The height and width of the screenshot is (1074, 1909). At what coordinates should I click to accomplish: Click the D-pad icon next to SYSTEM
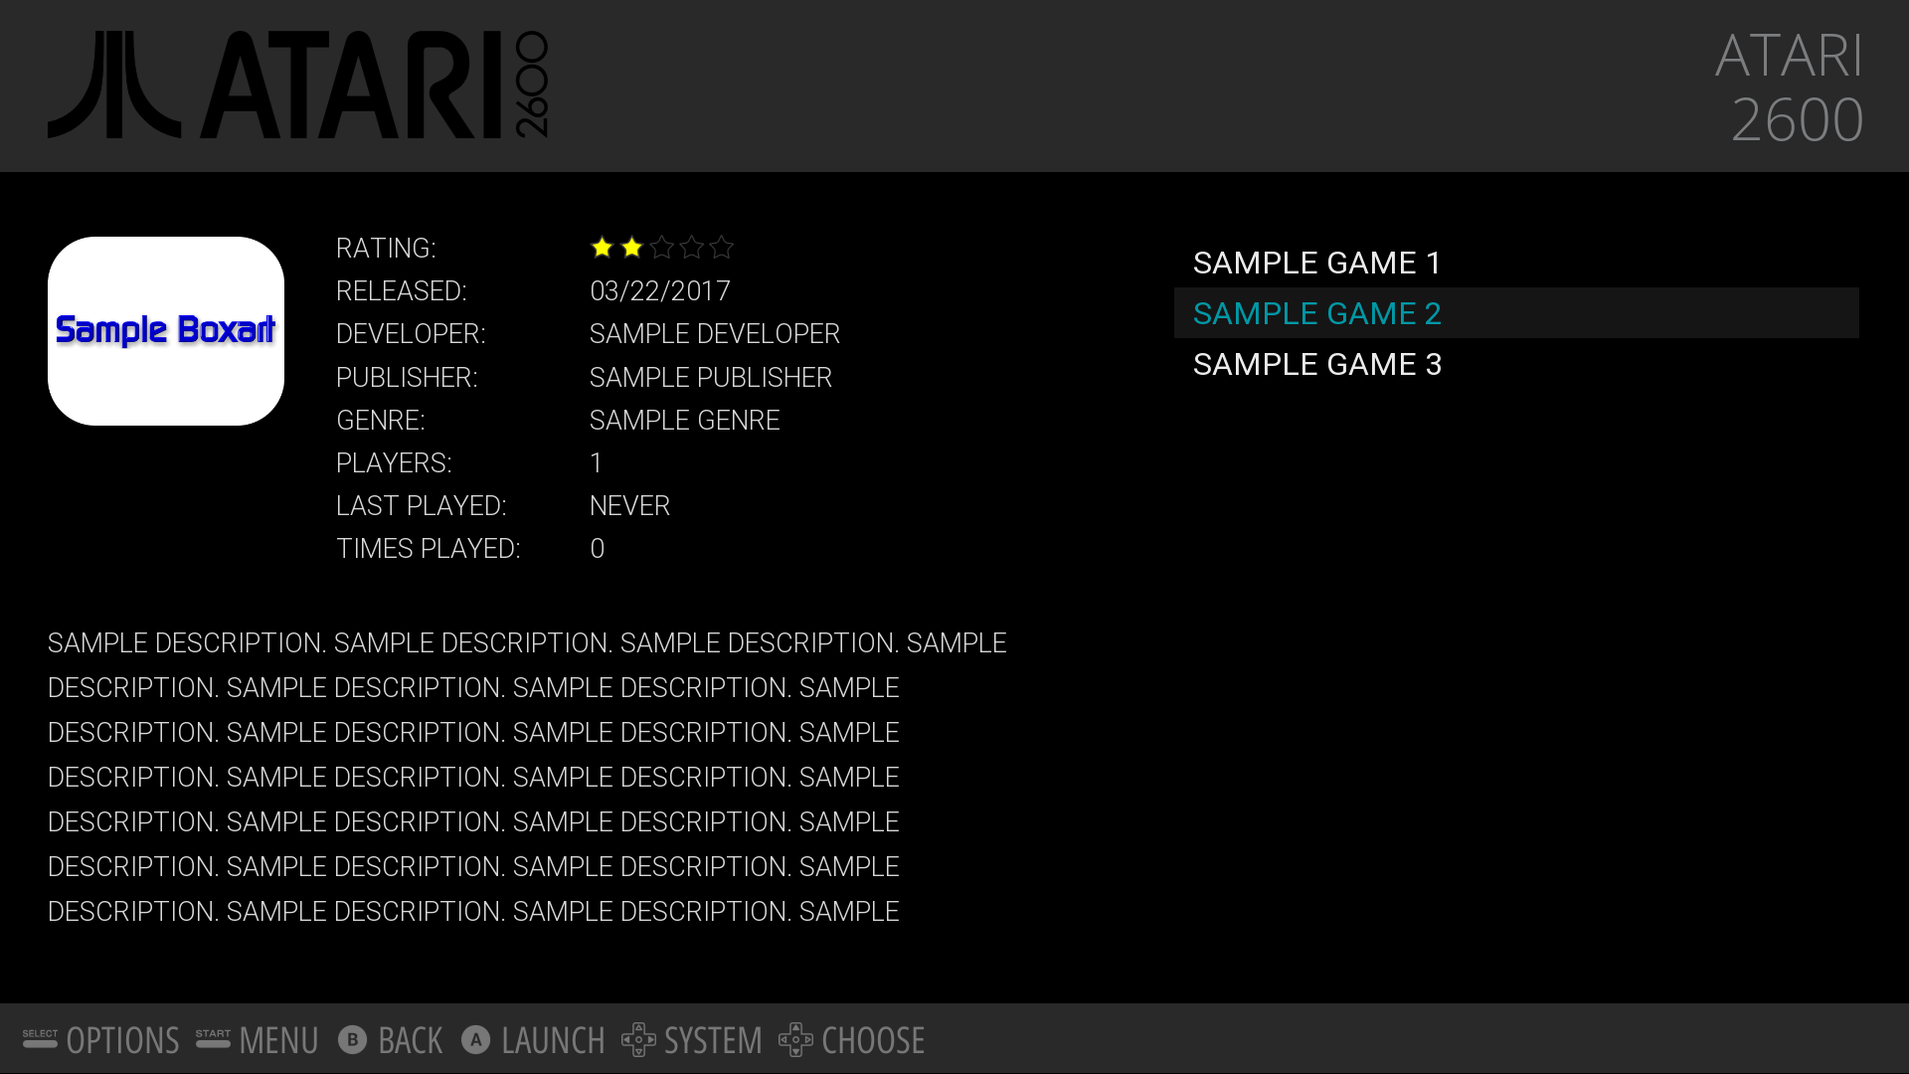638,1040
